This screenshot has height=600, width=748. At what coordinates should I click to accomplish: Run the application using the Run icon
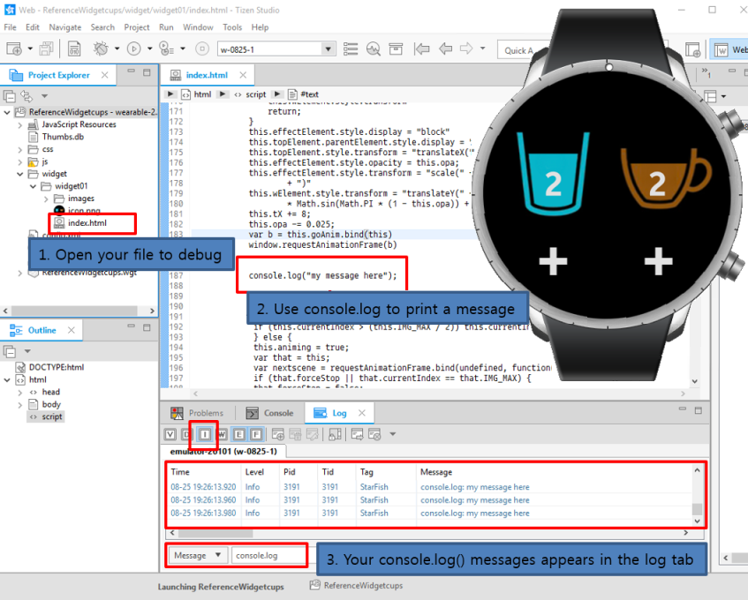coord(134,50)
